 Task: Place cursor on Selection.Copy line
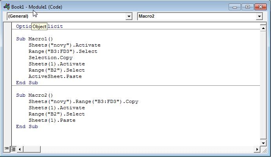[51, 58]
